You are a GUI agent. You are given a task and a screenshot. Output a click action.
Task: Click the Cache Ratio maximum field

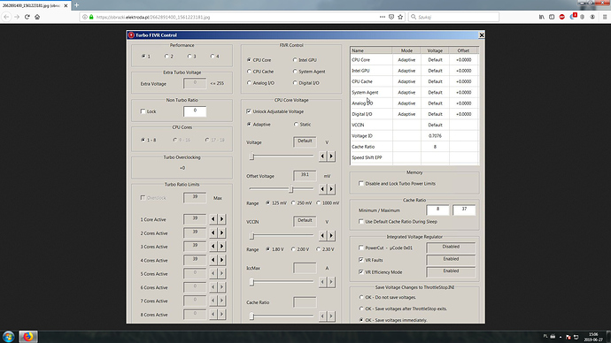(x=464, y=210)
